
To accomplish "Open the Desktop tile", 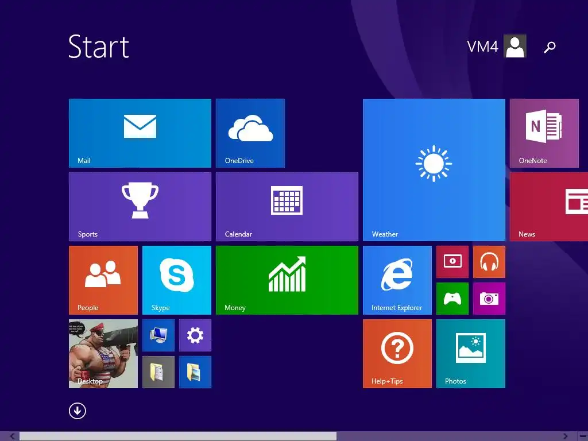I will (103, 354).
